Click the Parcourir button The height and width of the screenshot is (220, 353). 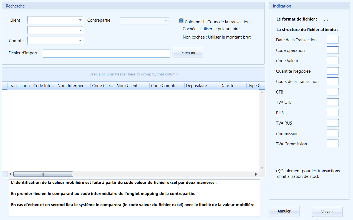(x=188, y=53)
